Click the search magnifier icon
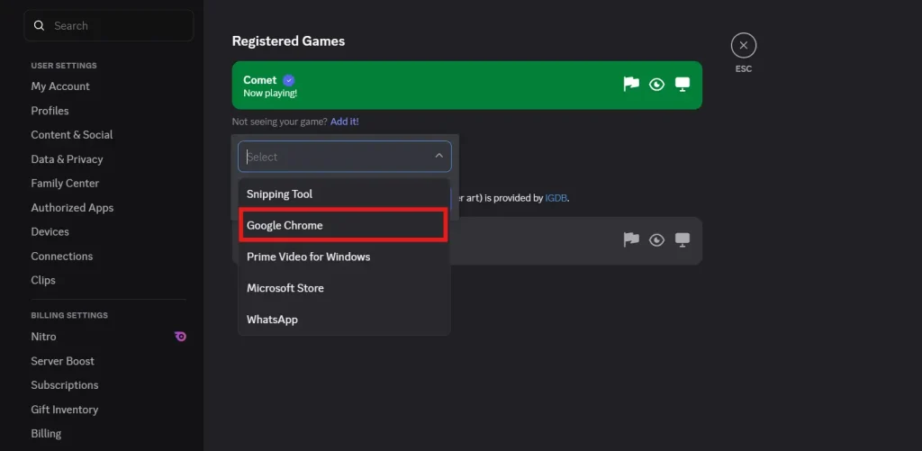The image size is (922, 451). (x=39, y=26)
